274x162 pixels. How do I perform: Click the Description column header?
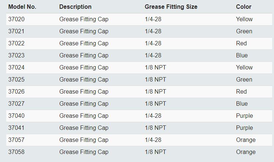(x=75, y=7)
